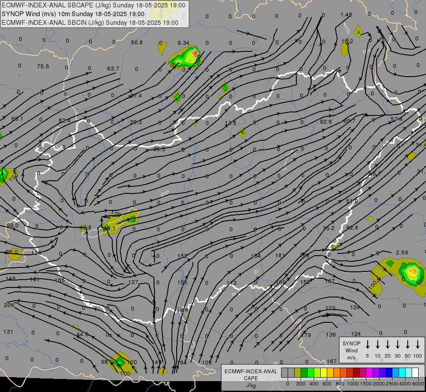Click the 206 value on the map
Image resolution: width=426 pixels, height=392 pixels.
9,305
